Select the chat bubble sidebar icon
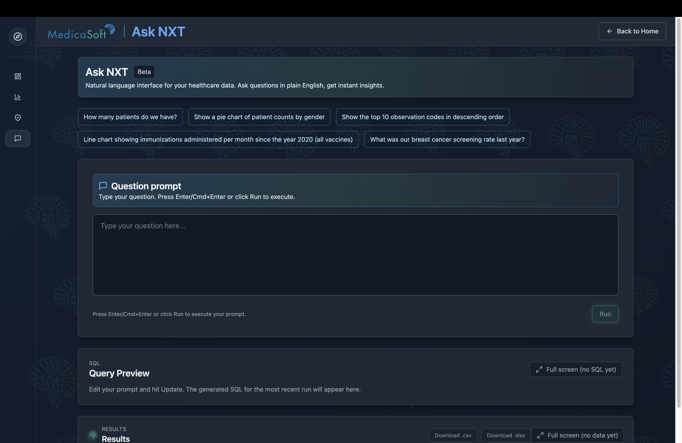Viewport: 682px width, 443px height. (x=18, y=139)
